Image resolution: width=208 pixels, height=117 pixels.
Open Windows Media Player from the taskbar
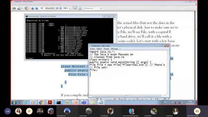[33, 103]
